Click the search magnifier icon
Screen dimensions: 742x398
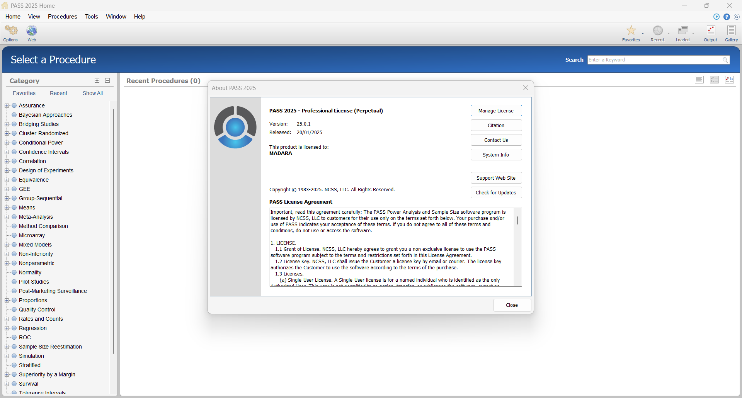725,60
